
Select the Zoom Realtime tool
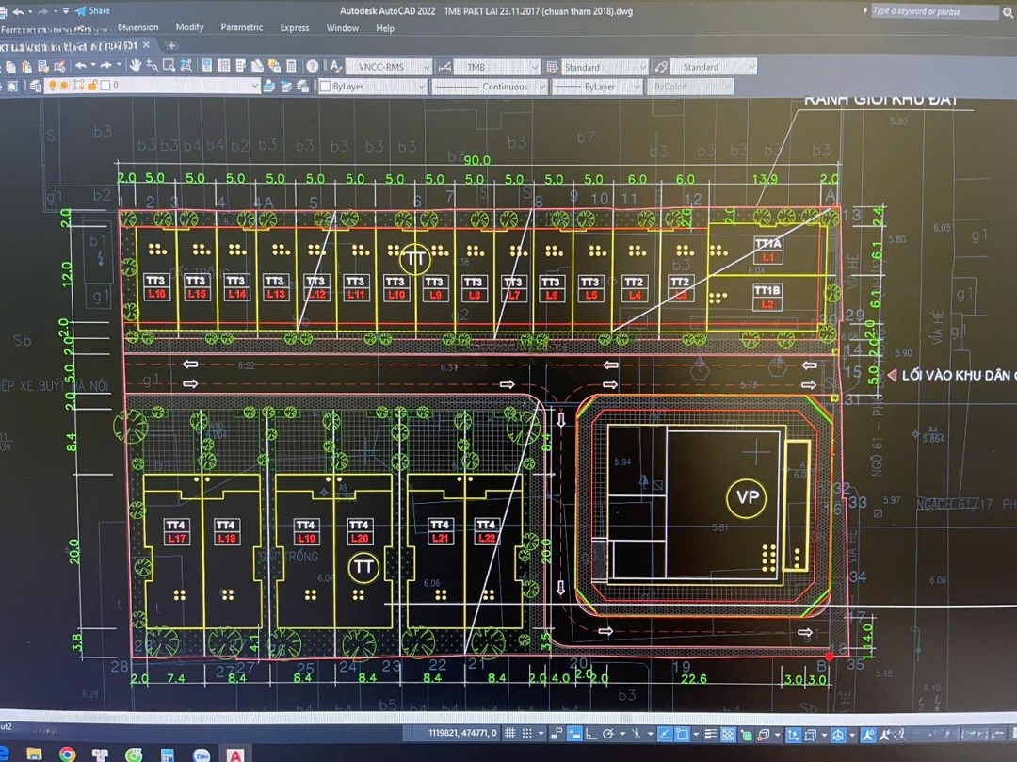click(152, 66)
